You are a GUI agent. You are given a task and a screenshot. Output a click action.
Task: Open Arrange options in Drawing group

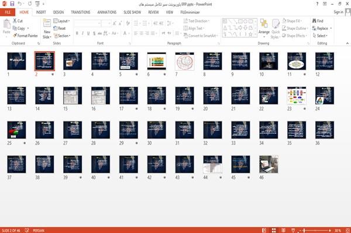pyautogui.click(x=264, y=28)
